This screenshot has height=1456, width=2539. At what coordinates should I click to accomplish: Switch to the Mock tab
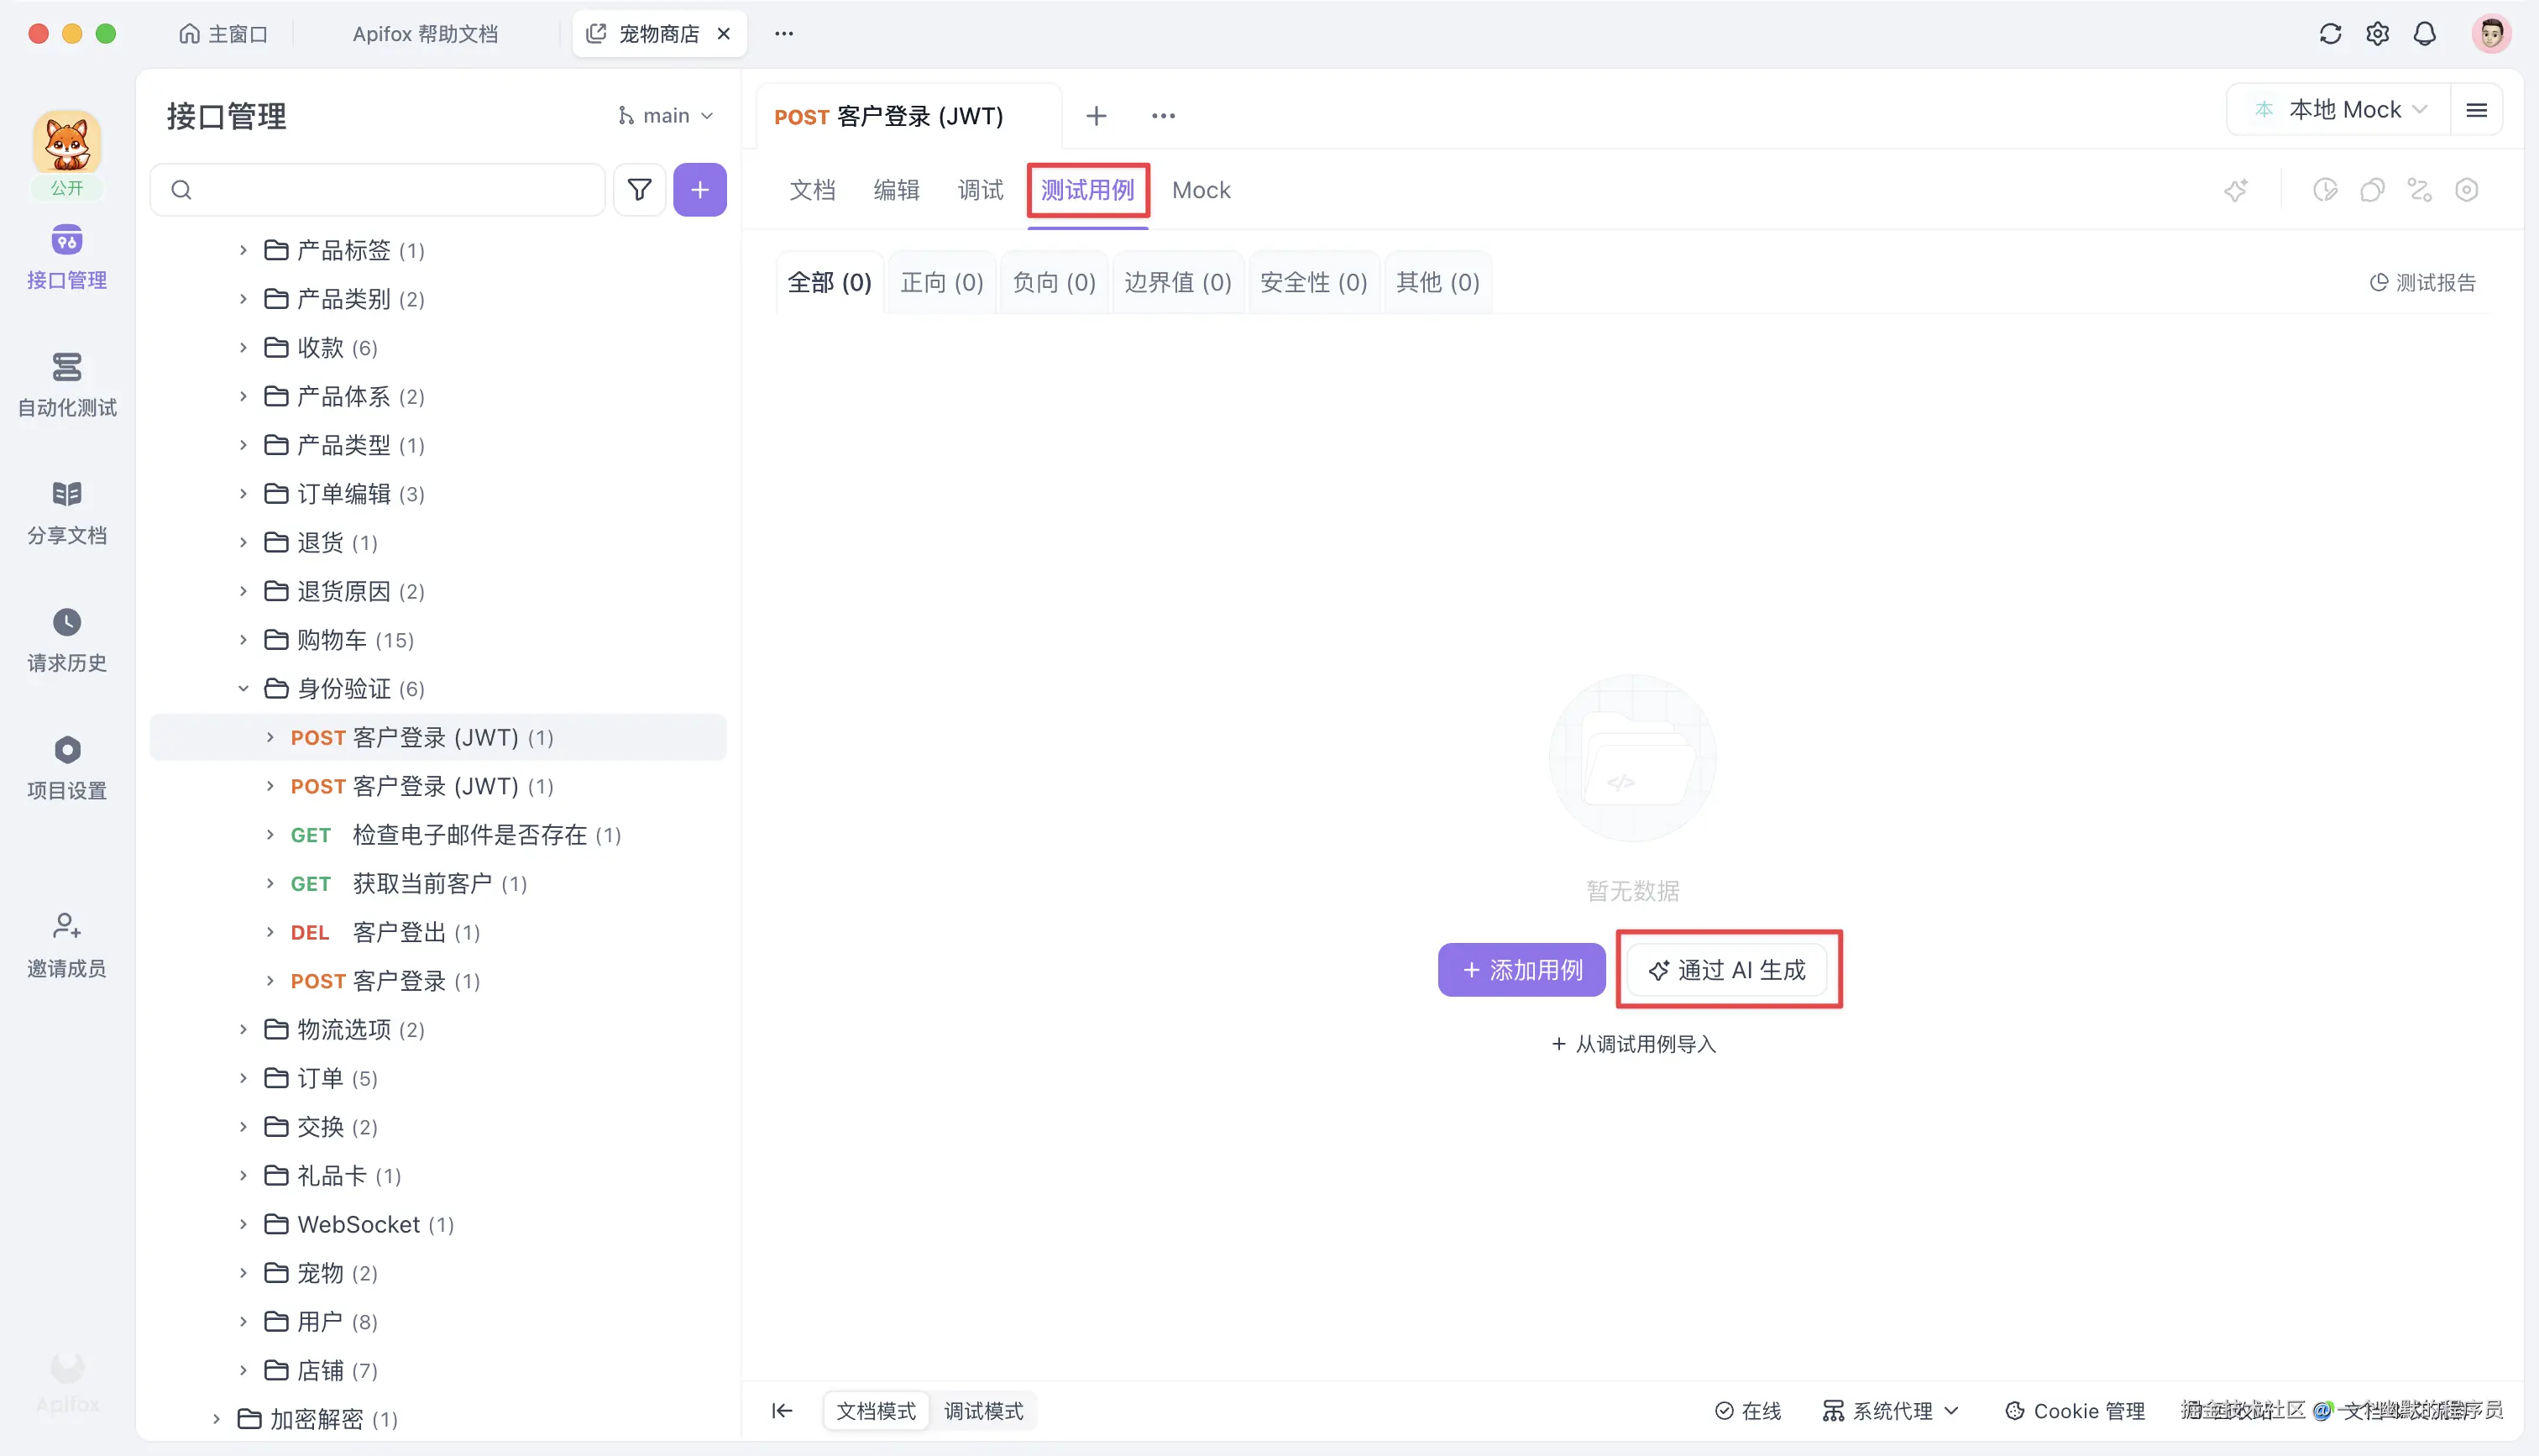1201,190
